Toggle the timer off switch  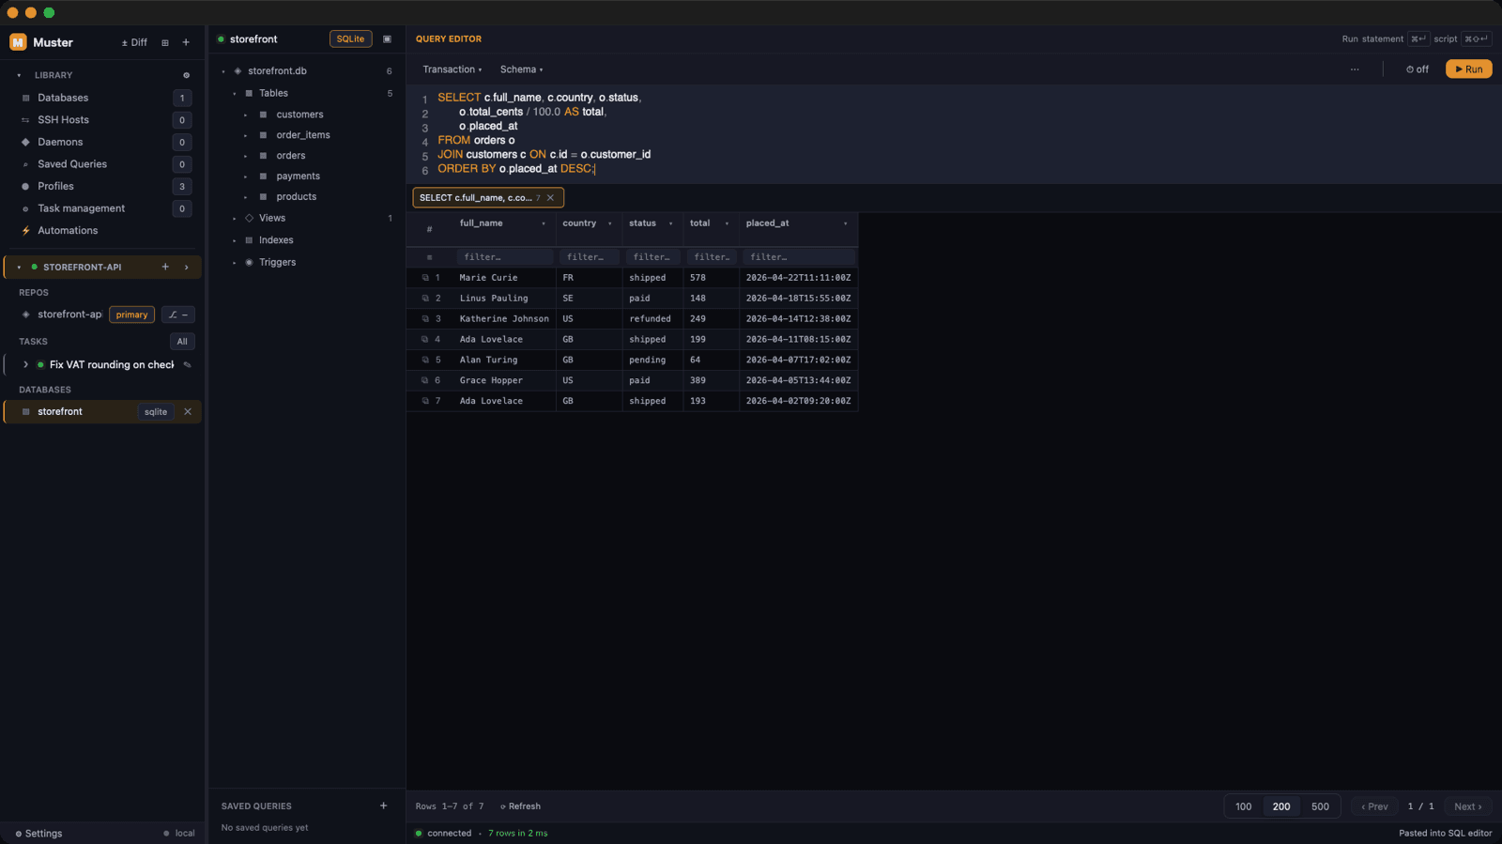click(1418, 69)
